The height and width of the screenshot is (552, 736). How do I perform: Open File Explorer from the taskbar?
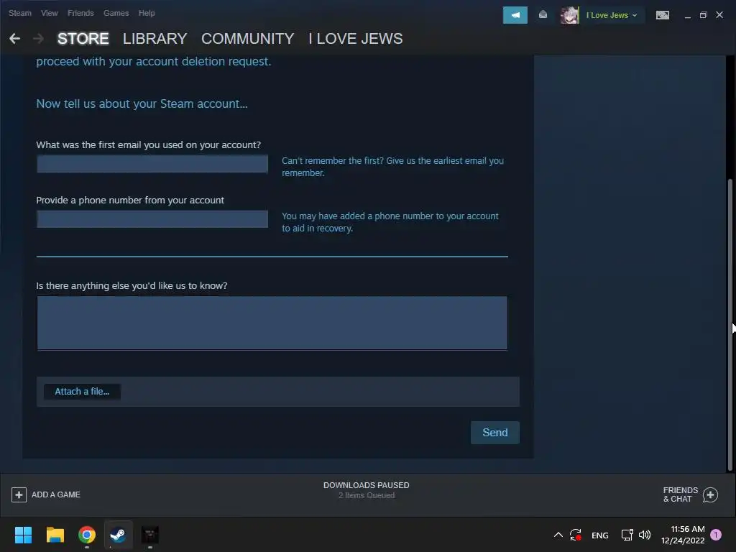coord(55,535)
